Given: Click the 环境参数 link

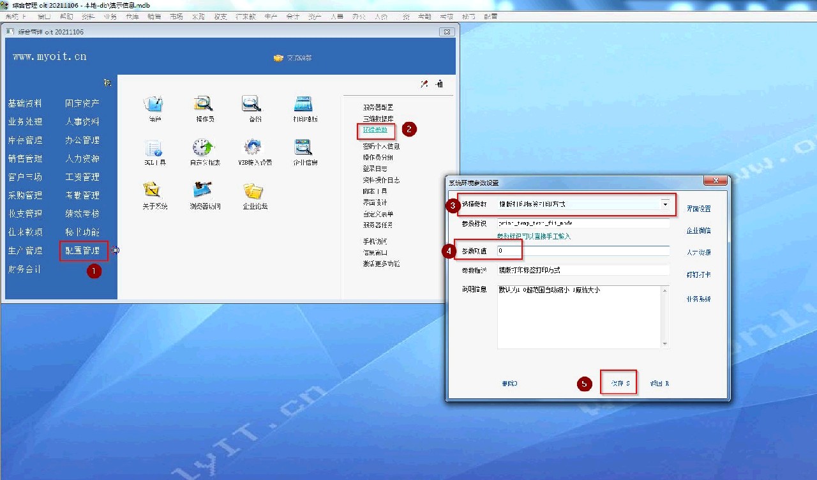Looking at the screenshot, I should click(375, 130).
